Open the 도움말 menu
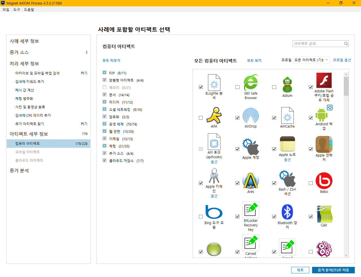 (x=29, y=10)
